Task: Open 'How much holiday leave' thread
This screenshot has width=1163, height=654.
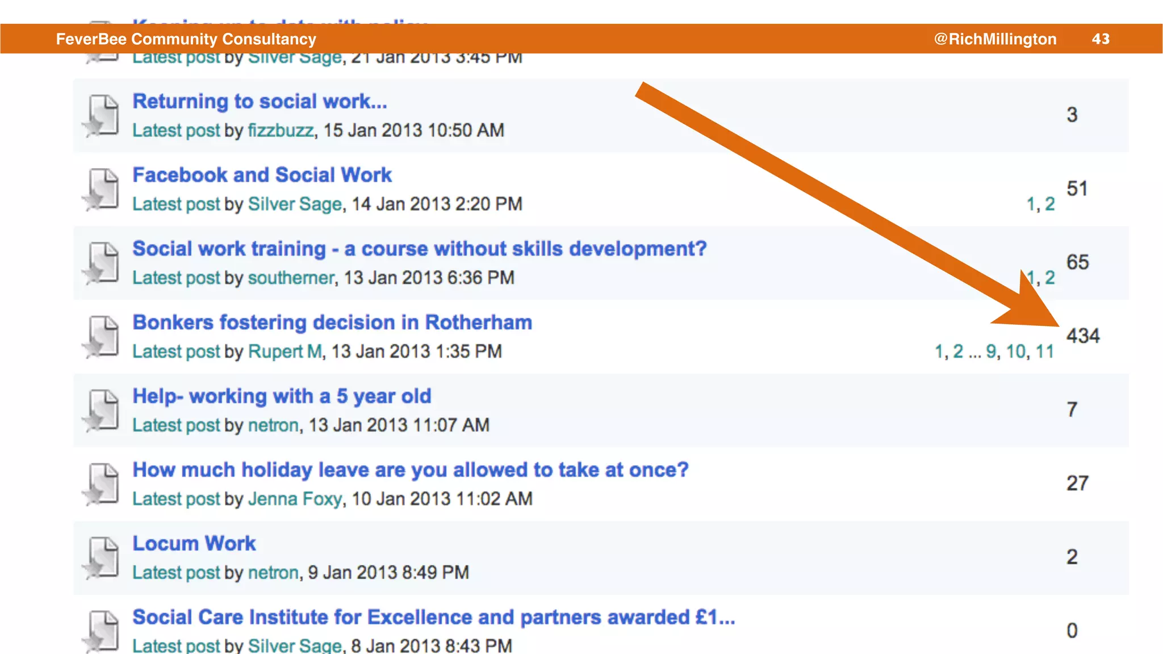Action: [410, 470]
